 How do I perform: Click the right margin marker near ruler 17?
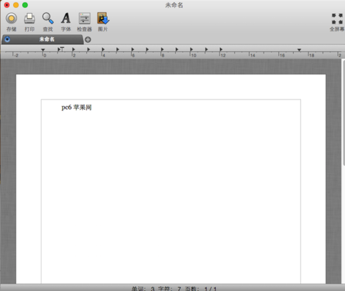(299, 50)
